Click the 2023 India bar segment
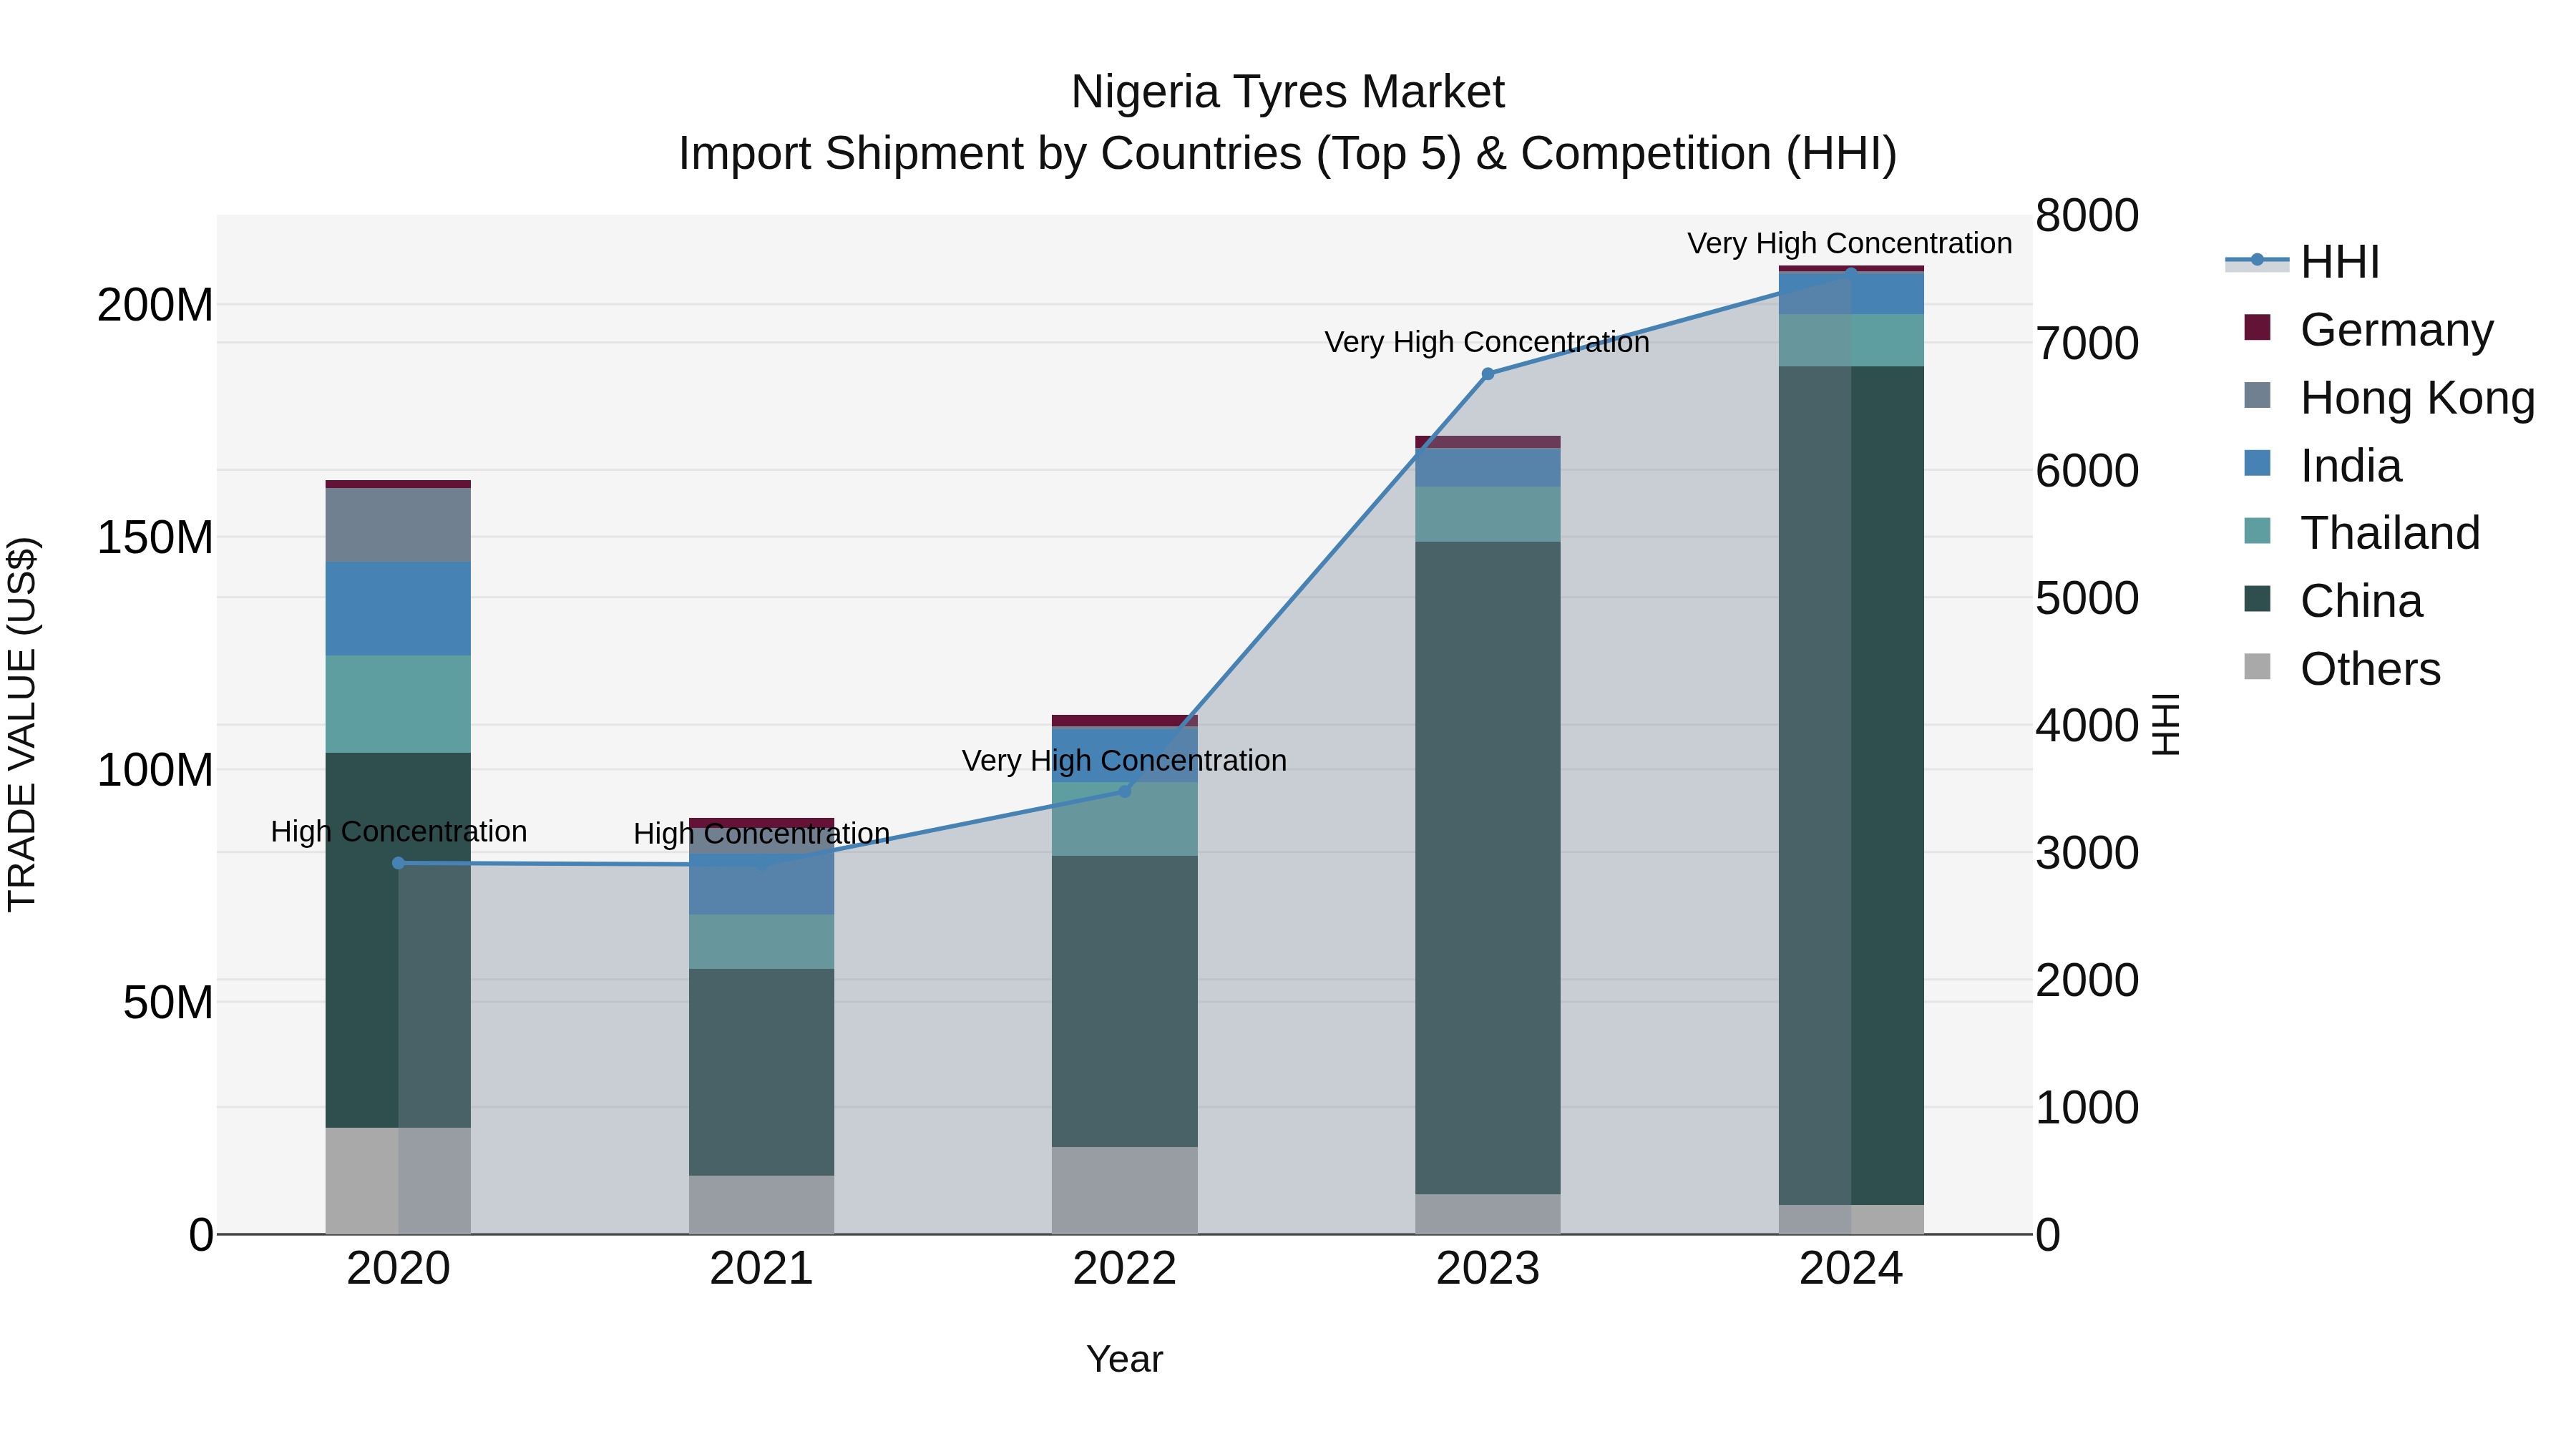The height and width of the screenshot is (1449, 2576). click(x=1487, y=468)
